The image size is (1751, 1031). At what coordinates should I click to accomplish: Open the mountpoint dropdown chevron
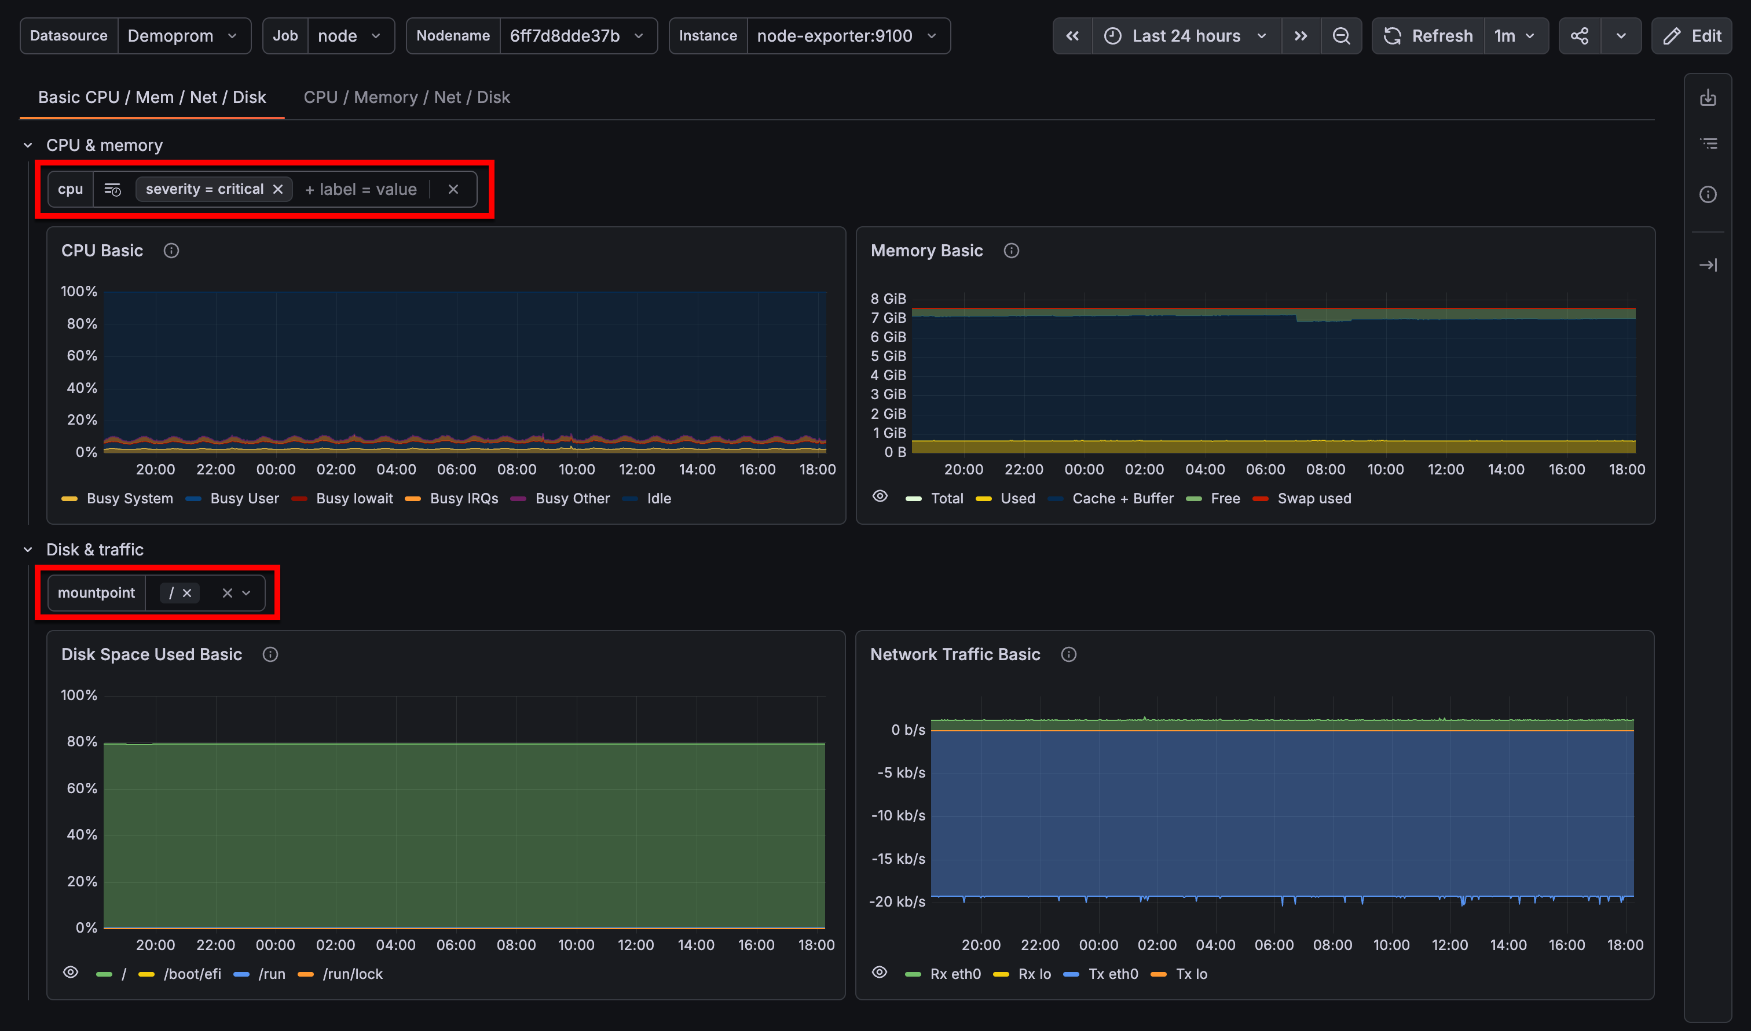246,593
